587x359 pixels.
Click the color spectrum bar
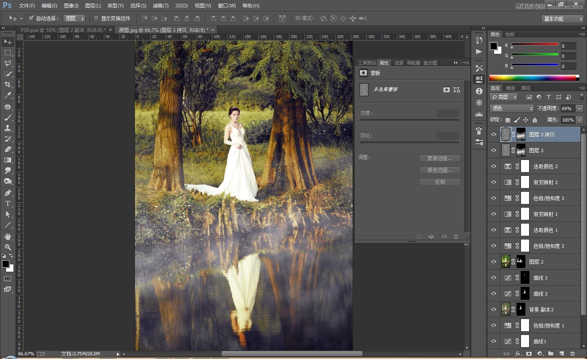tap(532, 78)
